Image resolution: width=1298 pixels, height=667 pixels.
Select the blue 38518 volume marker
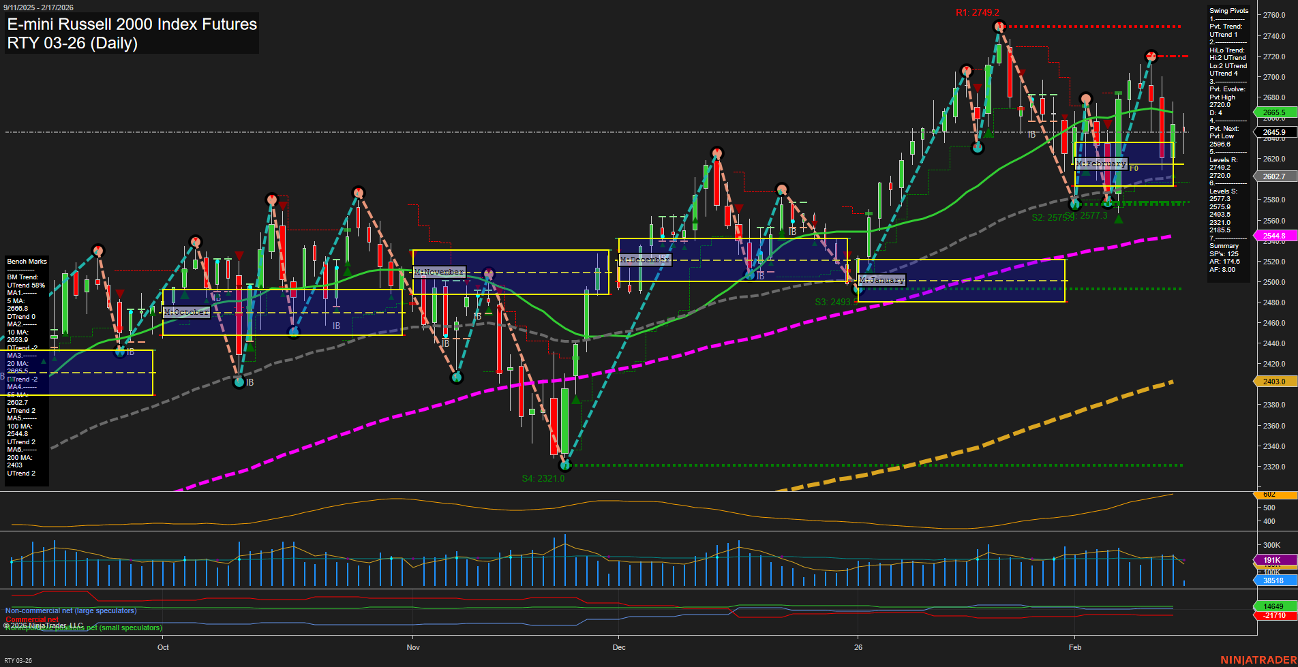1273,580
